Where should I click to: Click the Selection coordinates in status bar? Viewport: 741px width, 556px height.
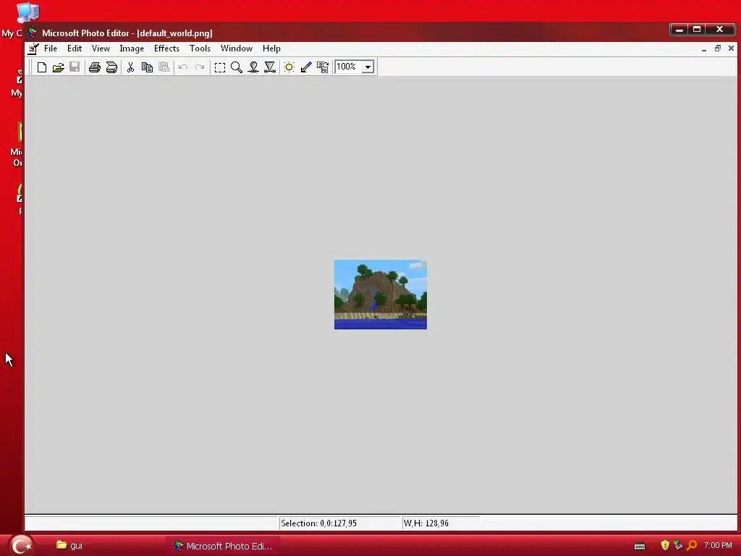(318, 523)
